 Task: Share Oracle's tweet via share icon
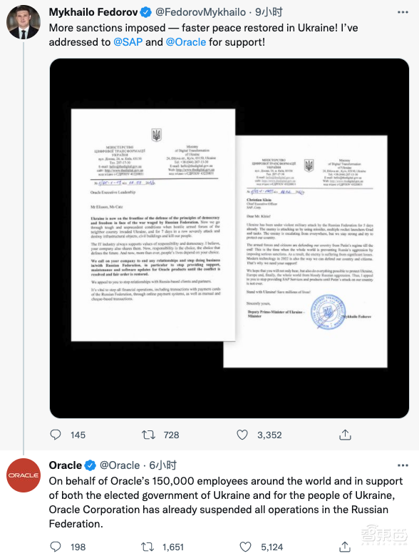345,547
